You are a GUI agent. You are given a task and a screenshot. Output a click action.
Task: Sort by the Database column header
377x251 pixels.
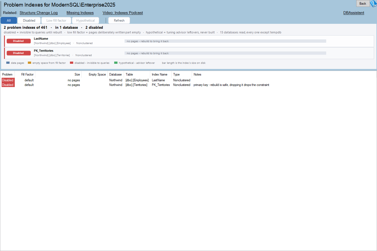coord(116,74)
